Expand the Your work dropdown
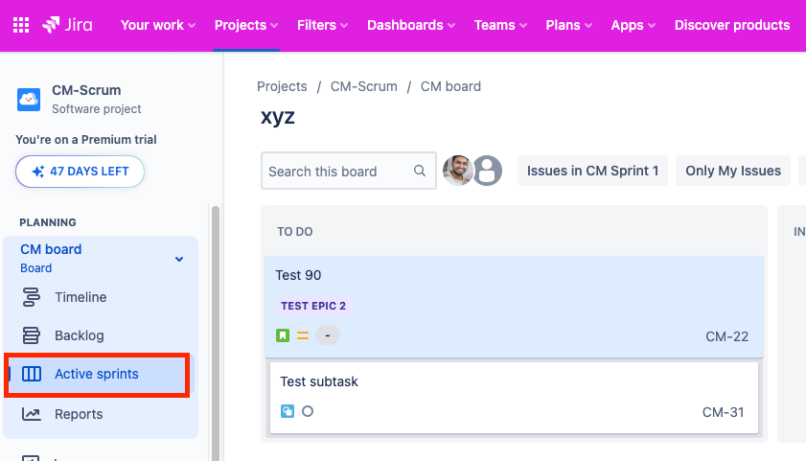The image size is (806, 461). tap(158, 25)
